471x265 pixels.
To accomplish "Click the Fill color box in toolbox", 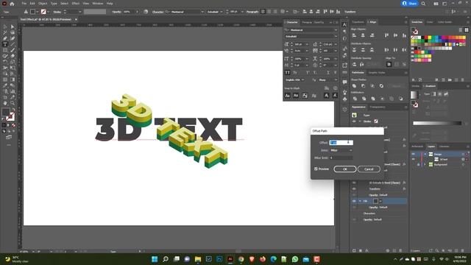I will tap(6, 113).
